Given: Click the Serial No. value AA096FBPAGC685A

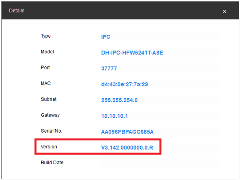Looking at the screenshot, I should click(x=127, y=132).
